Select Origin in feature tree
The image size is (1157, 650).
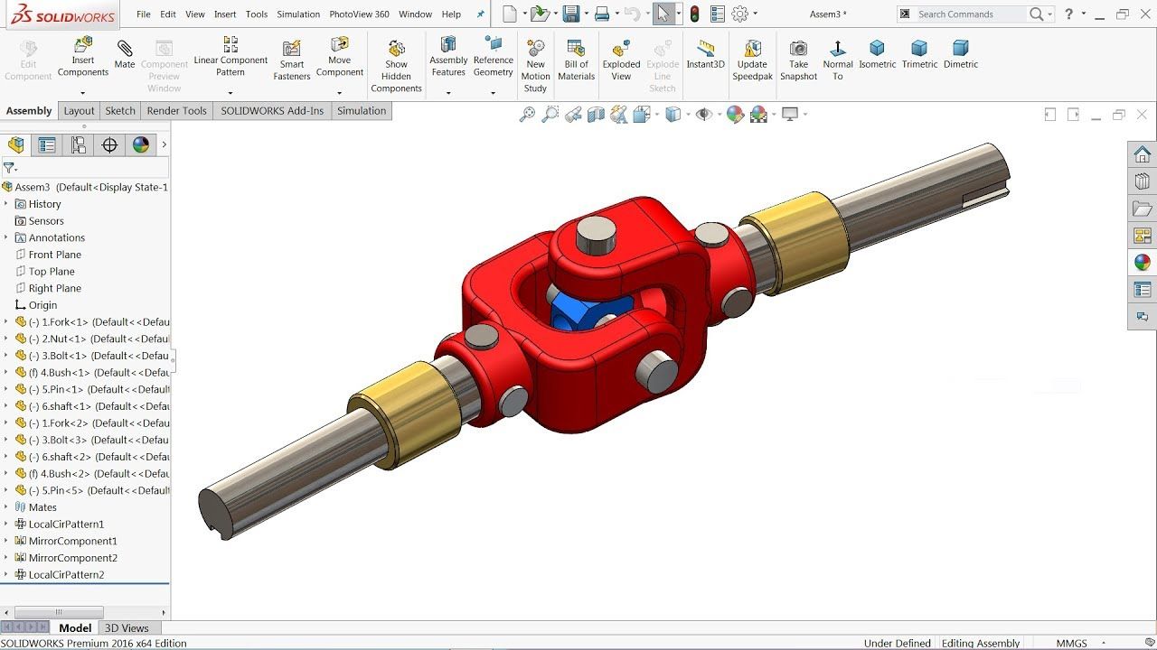click(42, 305)
